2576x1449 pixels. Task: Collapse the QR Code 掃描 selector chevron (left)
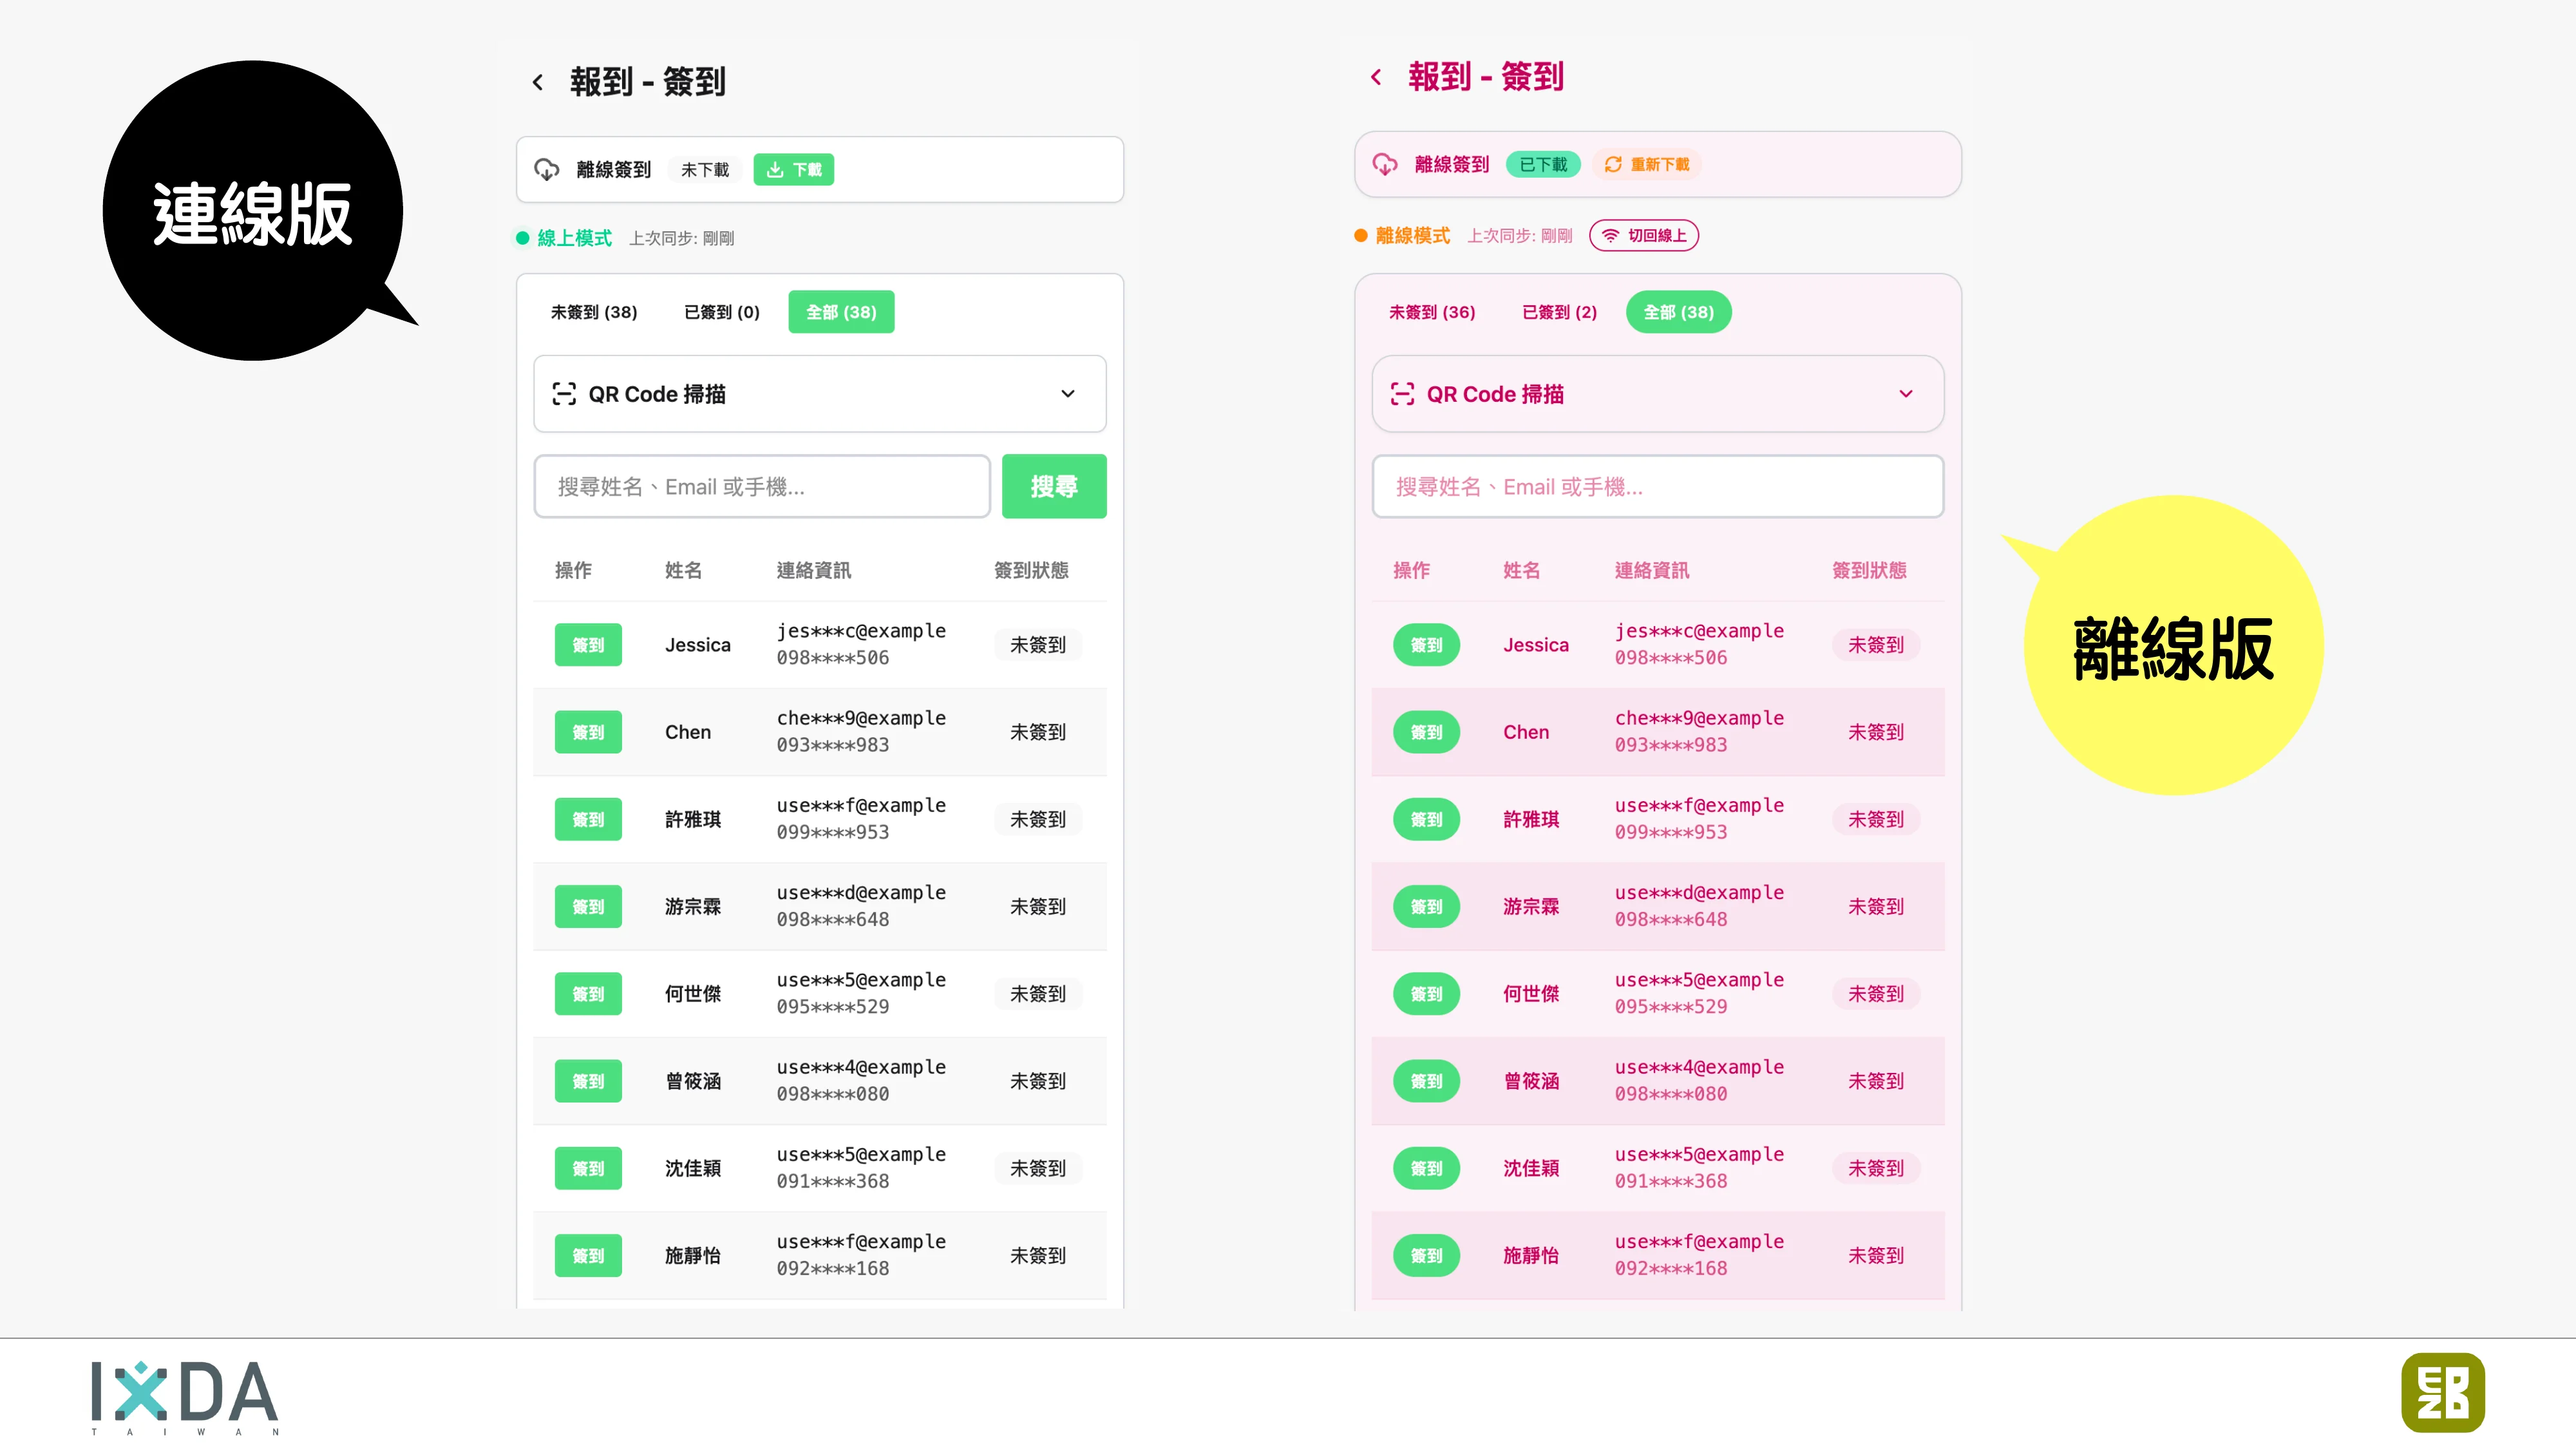click(x=1068, y=394)
